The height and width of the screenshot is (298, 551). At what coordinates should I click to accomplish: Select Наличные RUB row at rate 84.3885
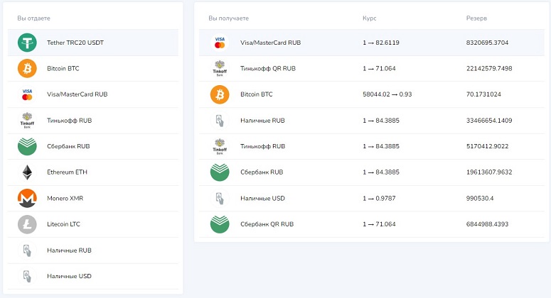(262, 121)
